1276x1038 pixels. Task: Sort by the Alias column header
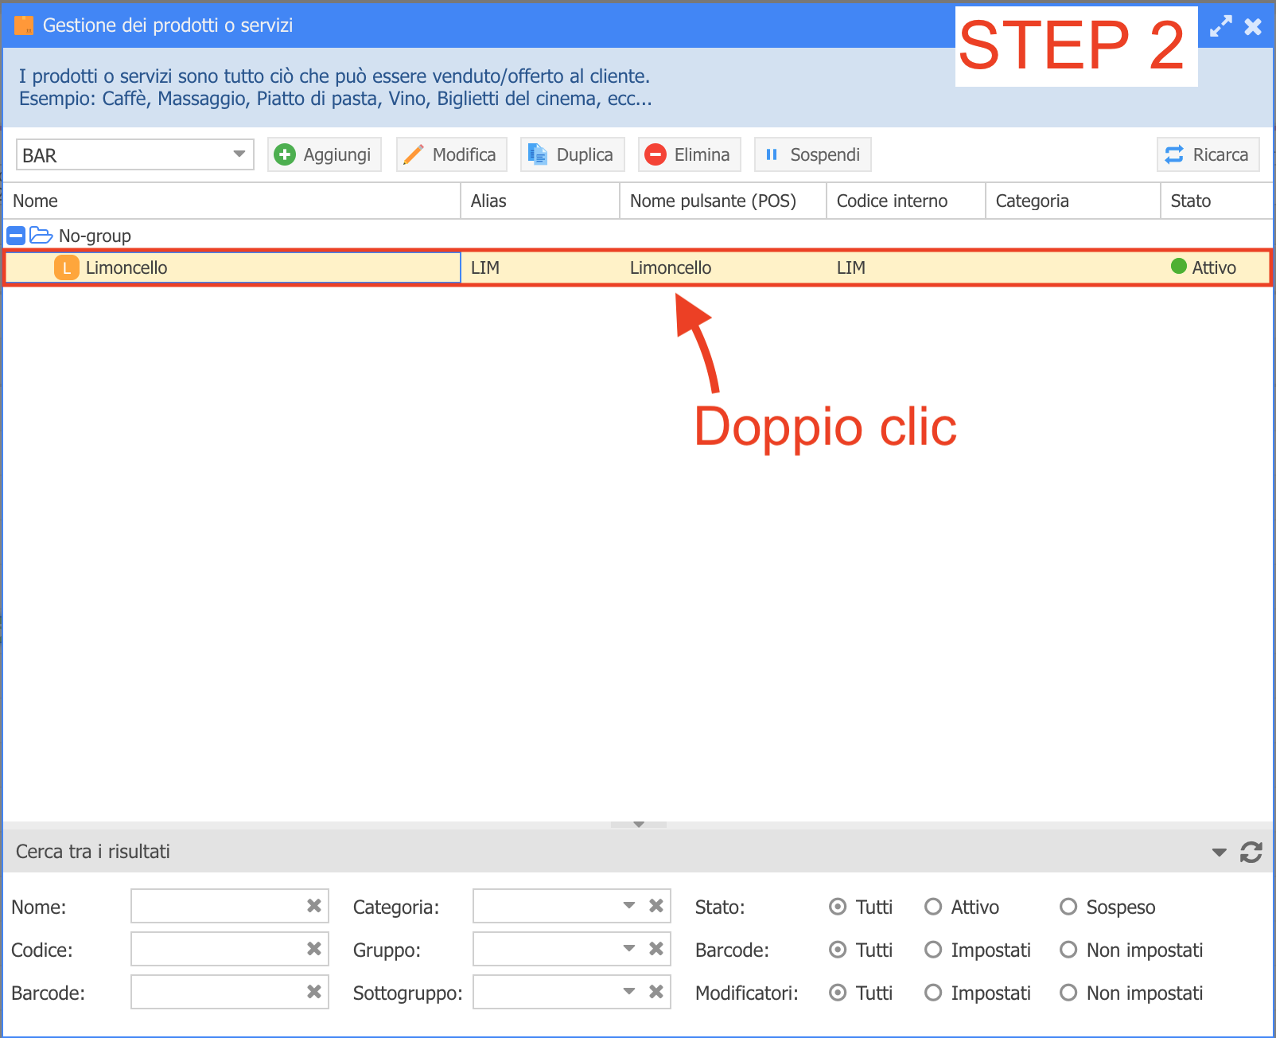[x=541, y=201]
